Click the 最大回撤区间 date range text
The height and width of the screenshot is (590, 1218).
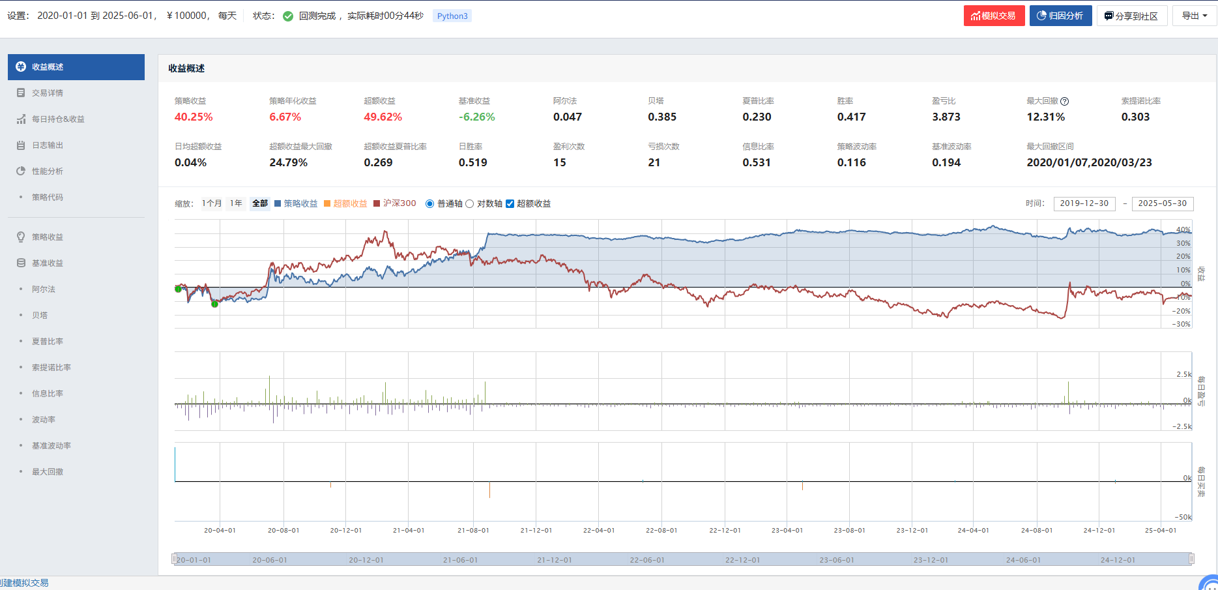point(1090,163)
